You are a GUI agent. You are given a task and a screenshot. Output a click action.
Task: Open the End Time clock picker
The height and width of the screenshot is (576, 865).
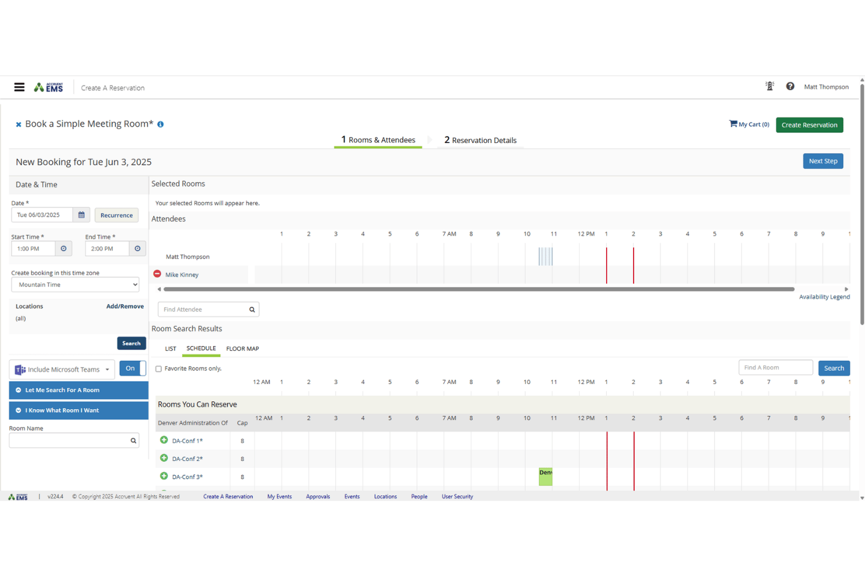[137, 249]
